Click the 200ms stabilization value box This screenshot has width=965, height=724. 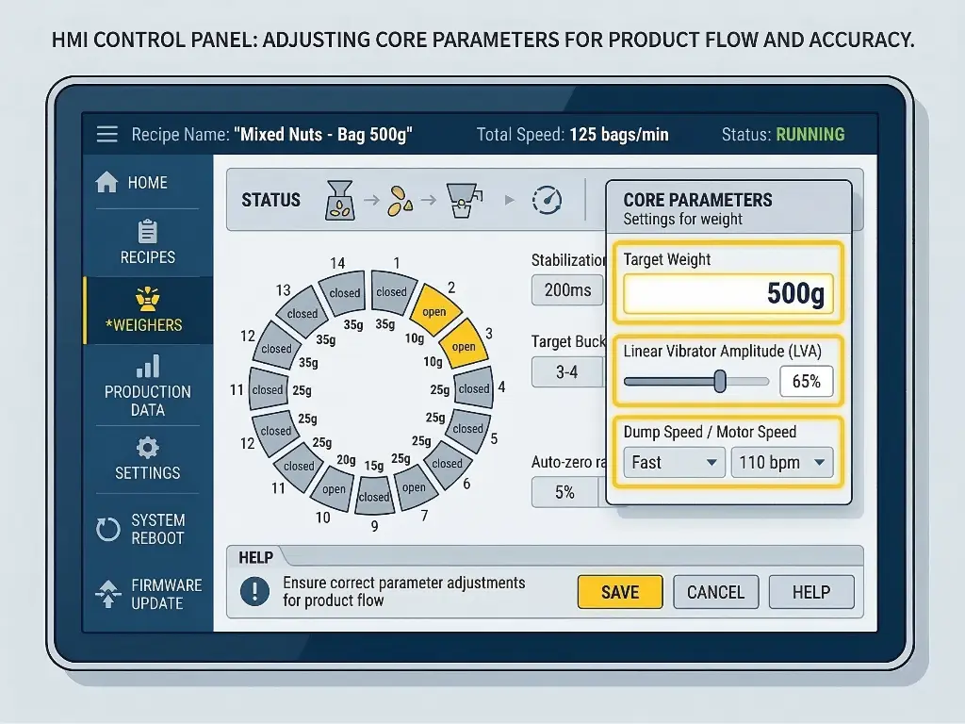coord(568,289)
